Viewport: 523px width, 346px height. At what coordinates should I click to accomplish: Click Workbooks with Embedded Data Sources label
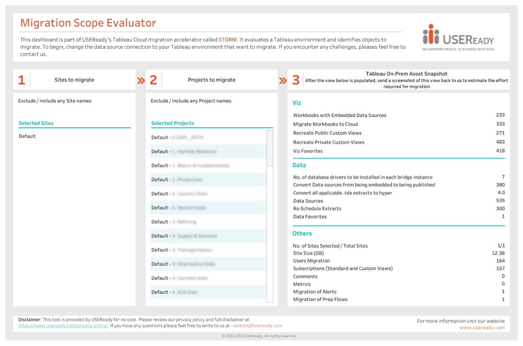[340, 115]
